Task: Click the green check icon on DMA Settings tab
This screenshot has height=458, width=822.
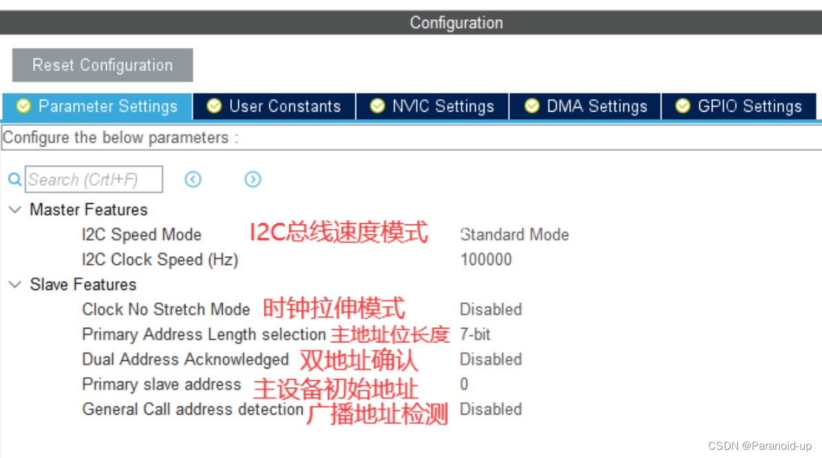Action: (x=531, y=106)
